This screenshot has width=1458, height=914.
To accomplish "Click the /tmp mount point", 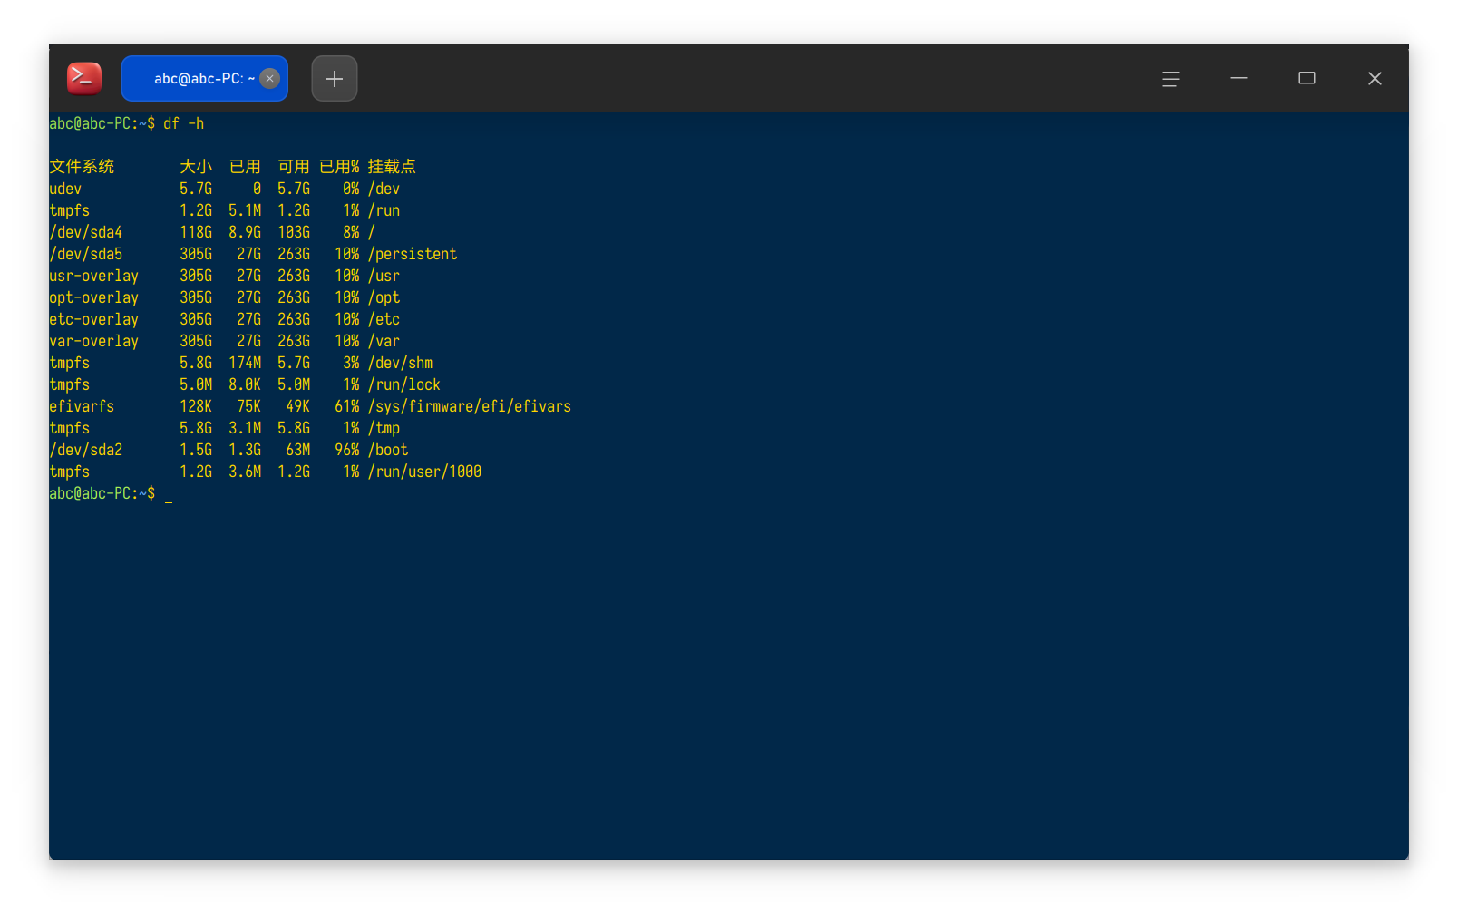I will tap(384, 428).
